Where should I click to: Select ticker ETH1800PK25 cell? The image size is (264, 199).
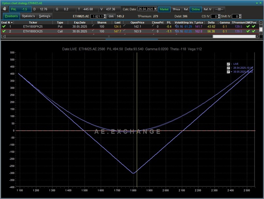33,27
